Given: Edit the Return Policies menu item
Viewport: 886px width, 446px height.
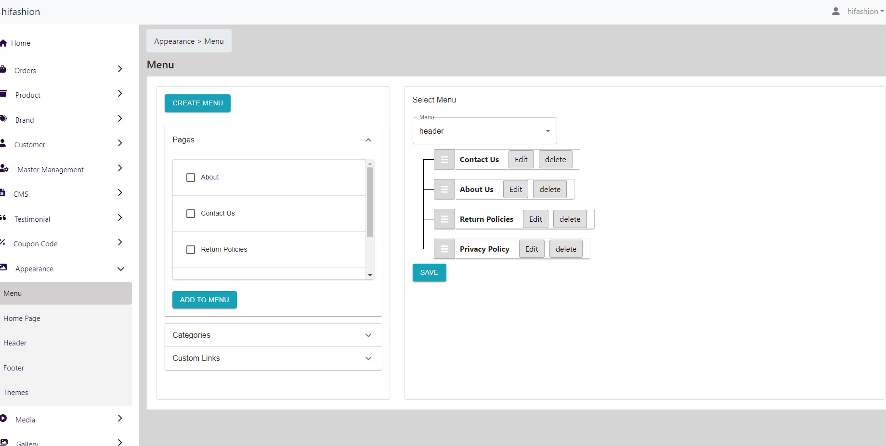Looking at the screenshot, I should tap(535, 219).
